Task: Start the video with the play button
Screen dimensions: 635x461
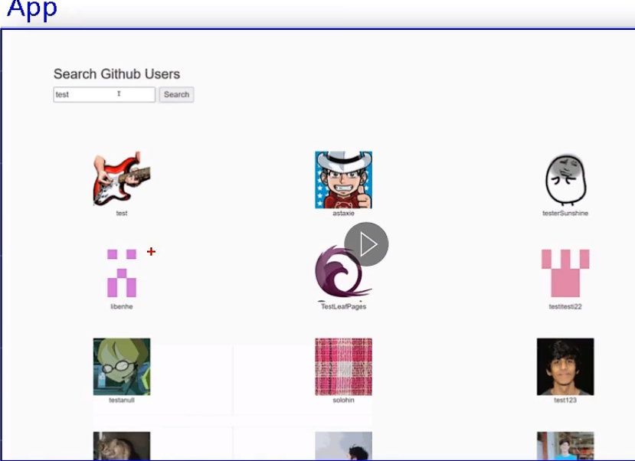Action: click(x=366, y=244)
